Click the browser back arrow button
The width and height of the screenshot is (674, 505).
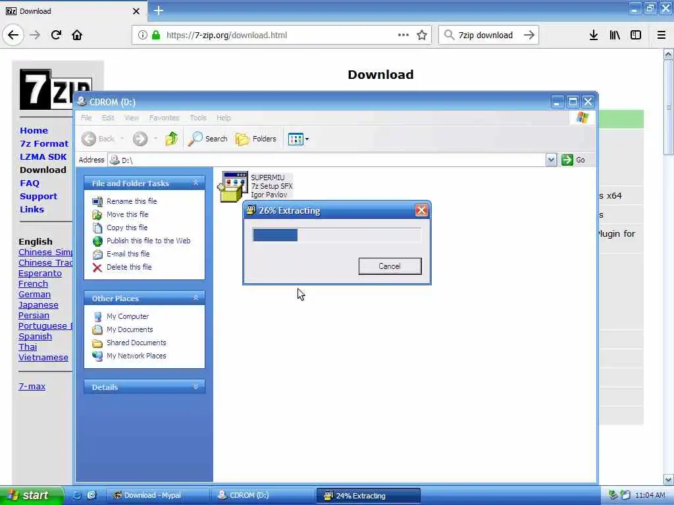[x=13, y=36]
